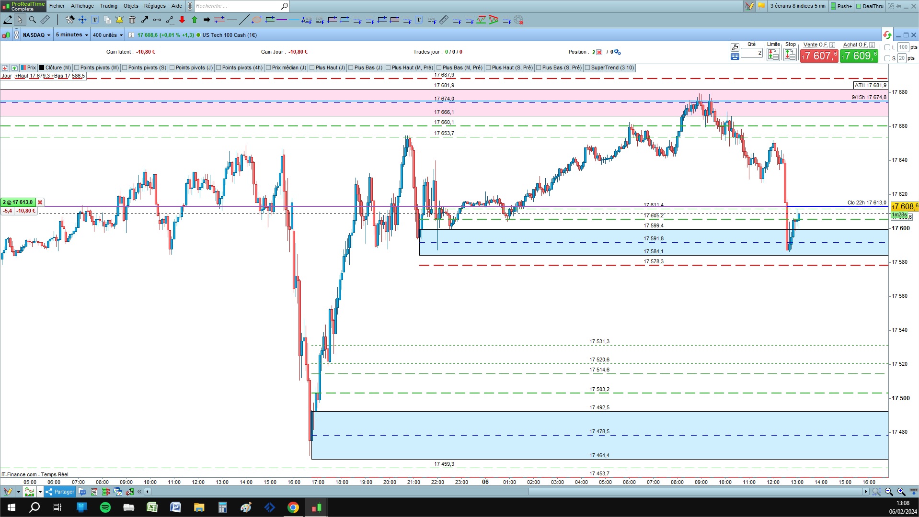Image resolution: width=919 pixels, height=517 pixels.
Task: Check the S 20 pts checkbox
Action: tap(887, 58)
